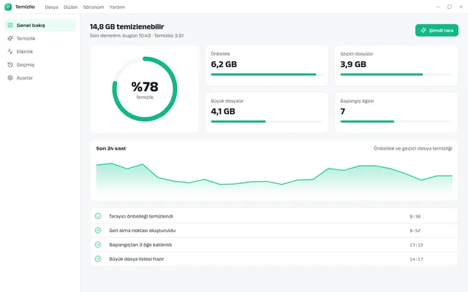This screenshot has height=292, width=468.
Task: Switch to the Etkinlik section
Action: pos(40,52)
